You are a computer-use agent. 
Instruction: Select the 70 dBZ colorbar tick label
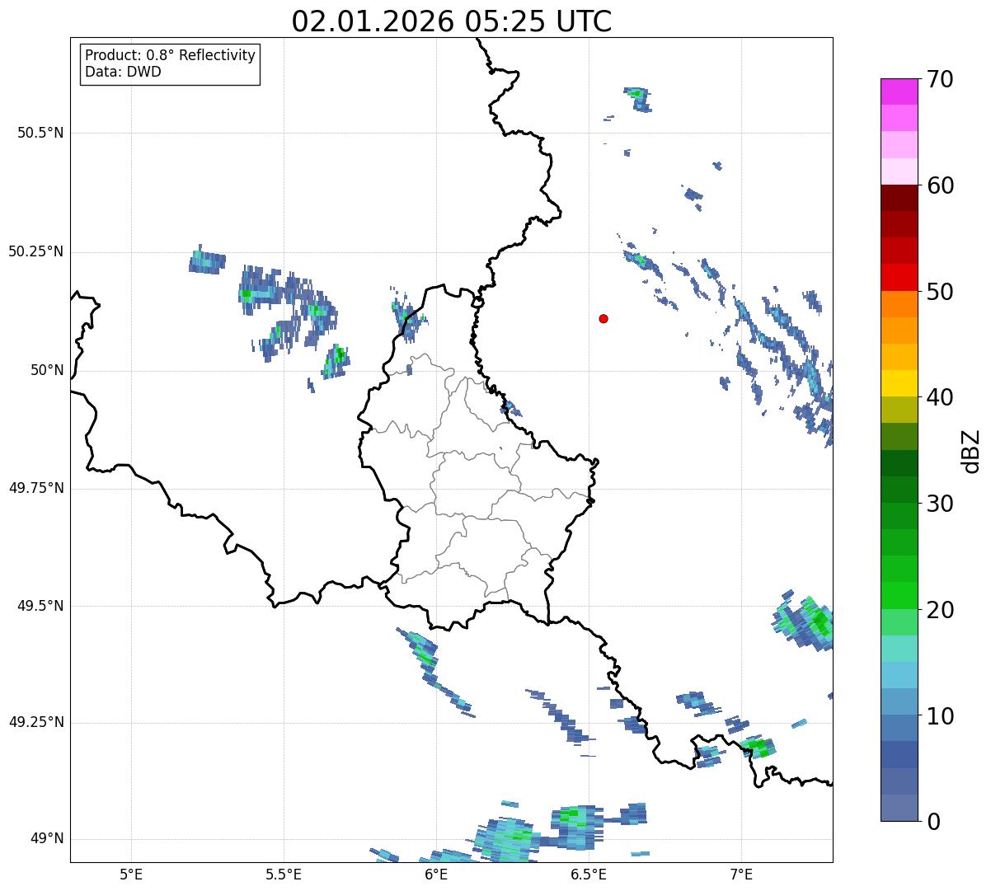pyautogui.click(x=941, y=79)
